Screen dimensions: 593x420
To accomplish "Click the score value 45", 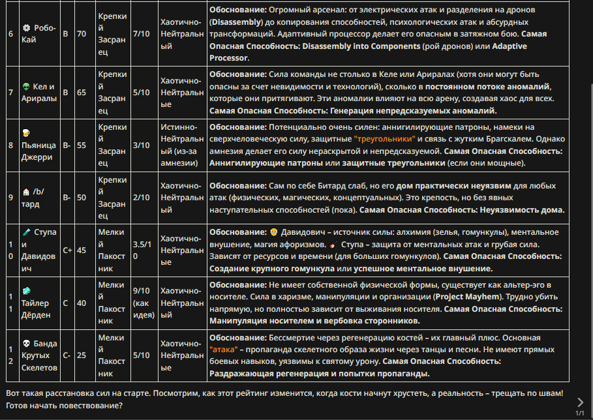I will click(82, 250).
